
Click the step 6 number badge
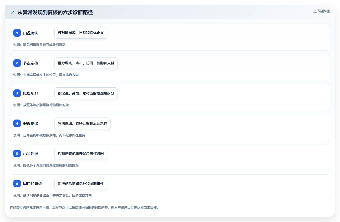[x=17, y=184]
